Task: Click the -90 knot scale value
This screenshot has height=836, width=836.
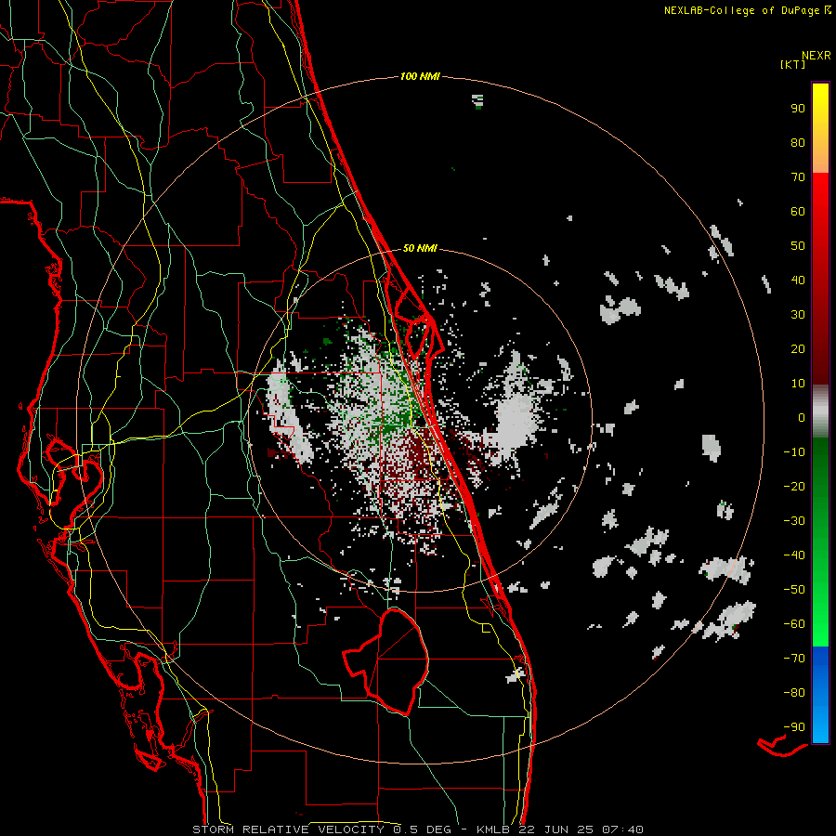Action: [794, 727]
